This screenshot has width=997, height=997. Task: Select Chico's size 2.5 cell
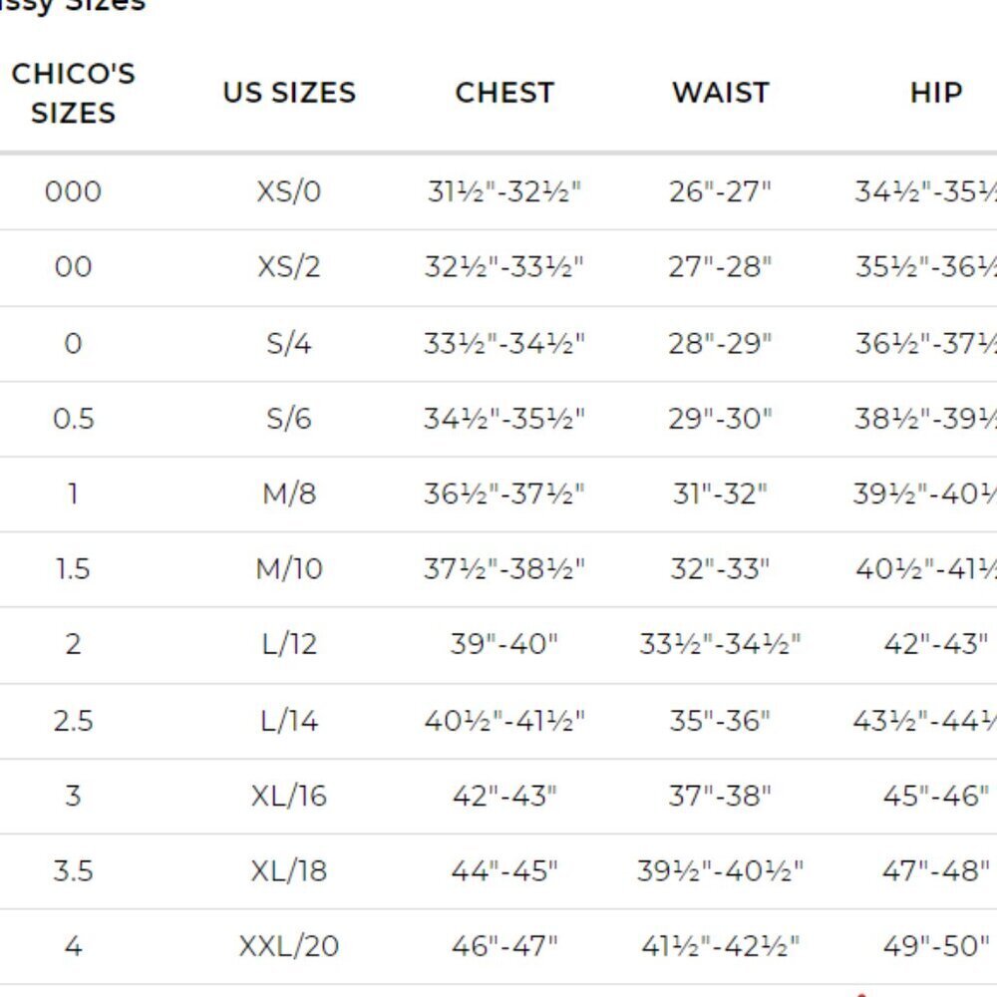tap(73, 720)
